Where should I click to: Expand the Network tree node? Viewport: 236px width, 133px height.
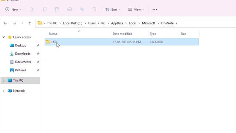[4, 91]
